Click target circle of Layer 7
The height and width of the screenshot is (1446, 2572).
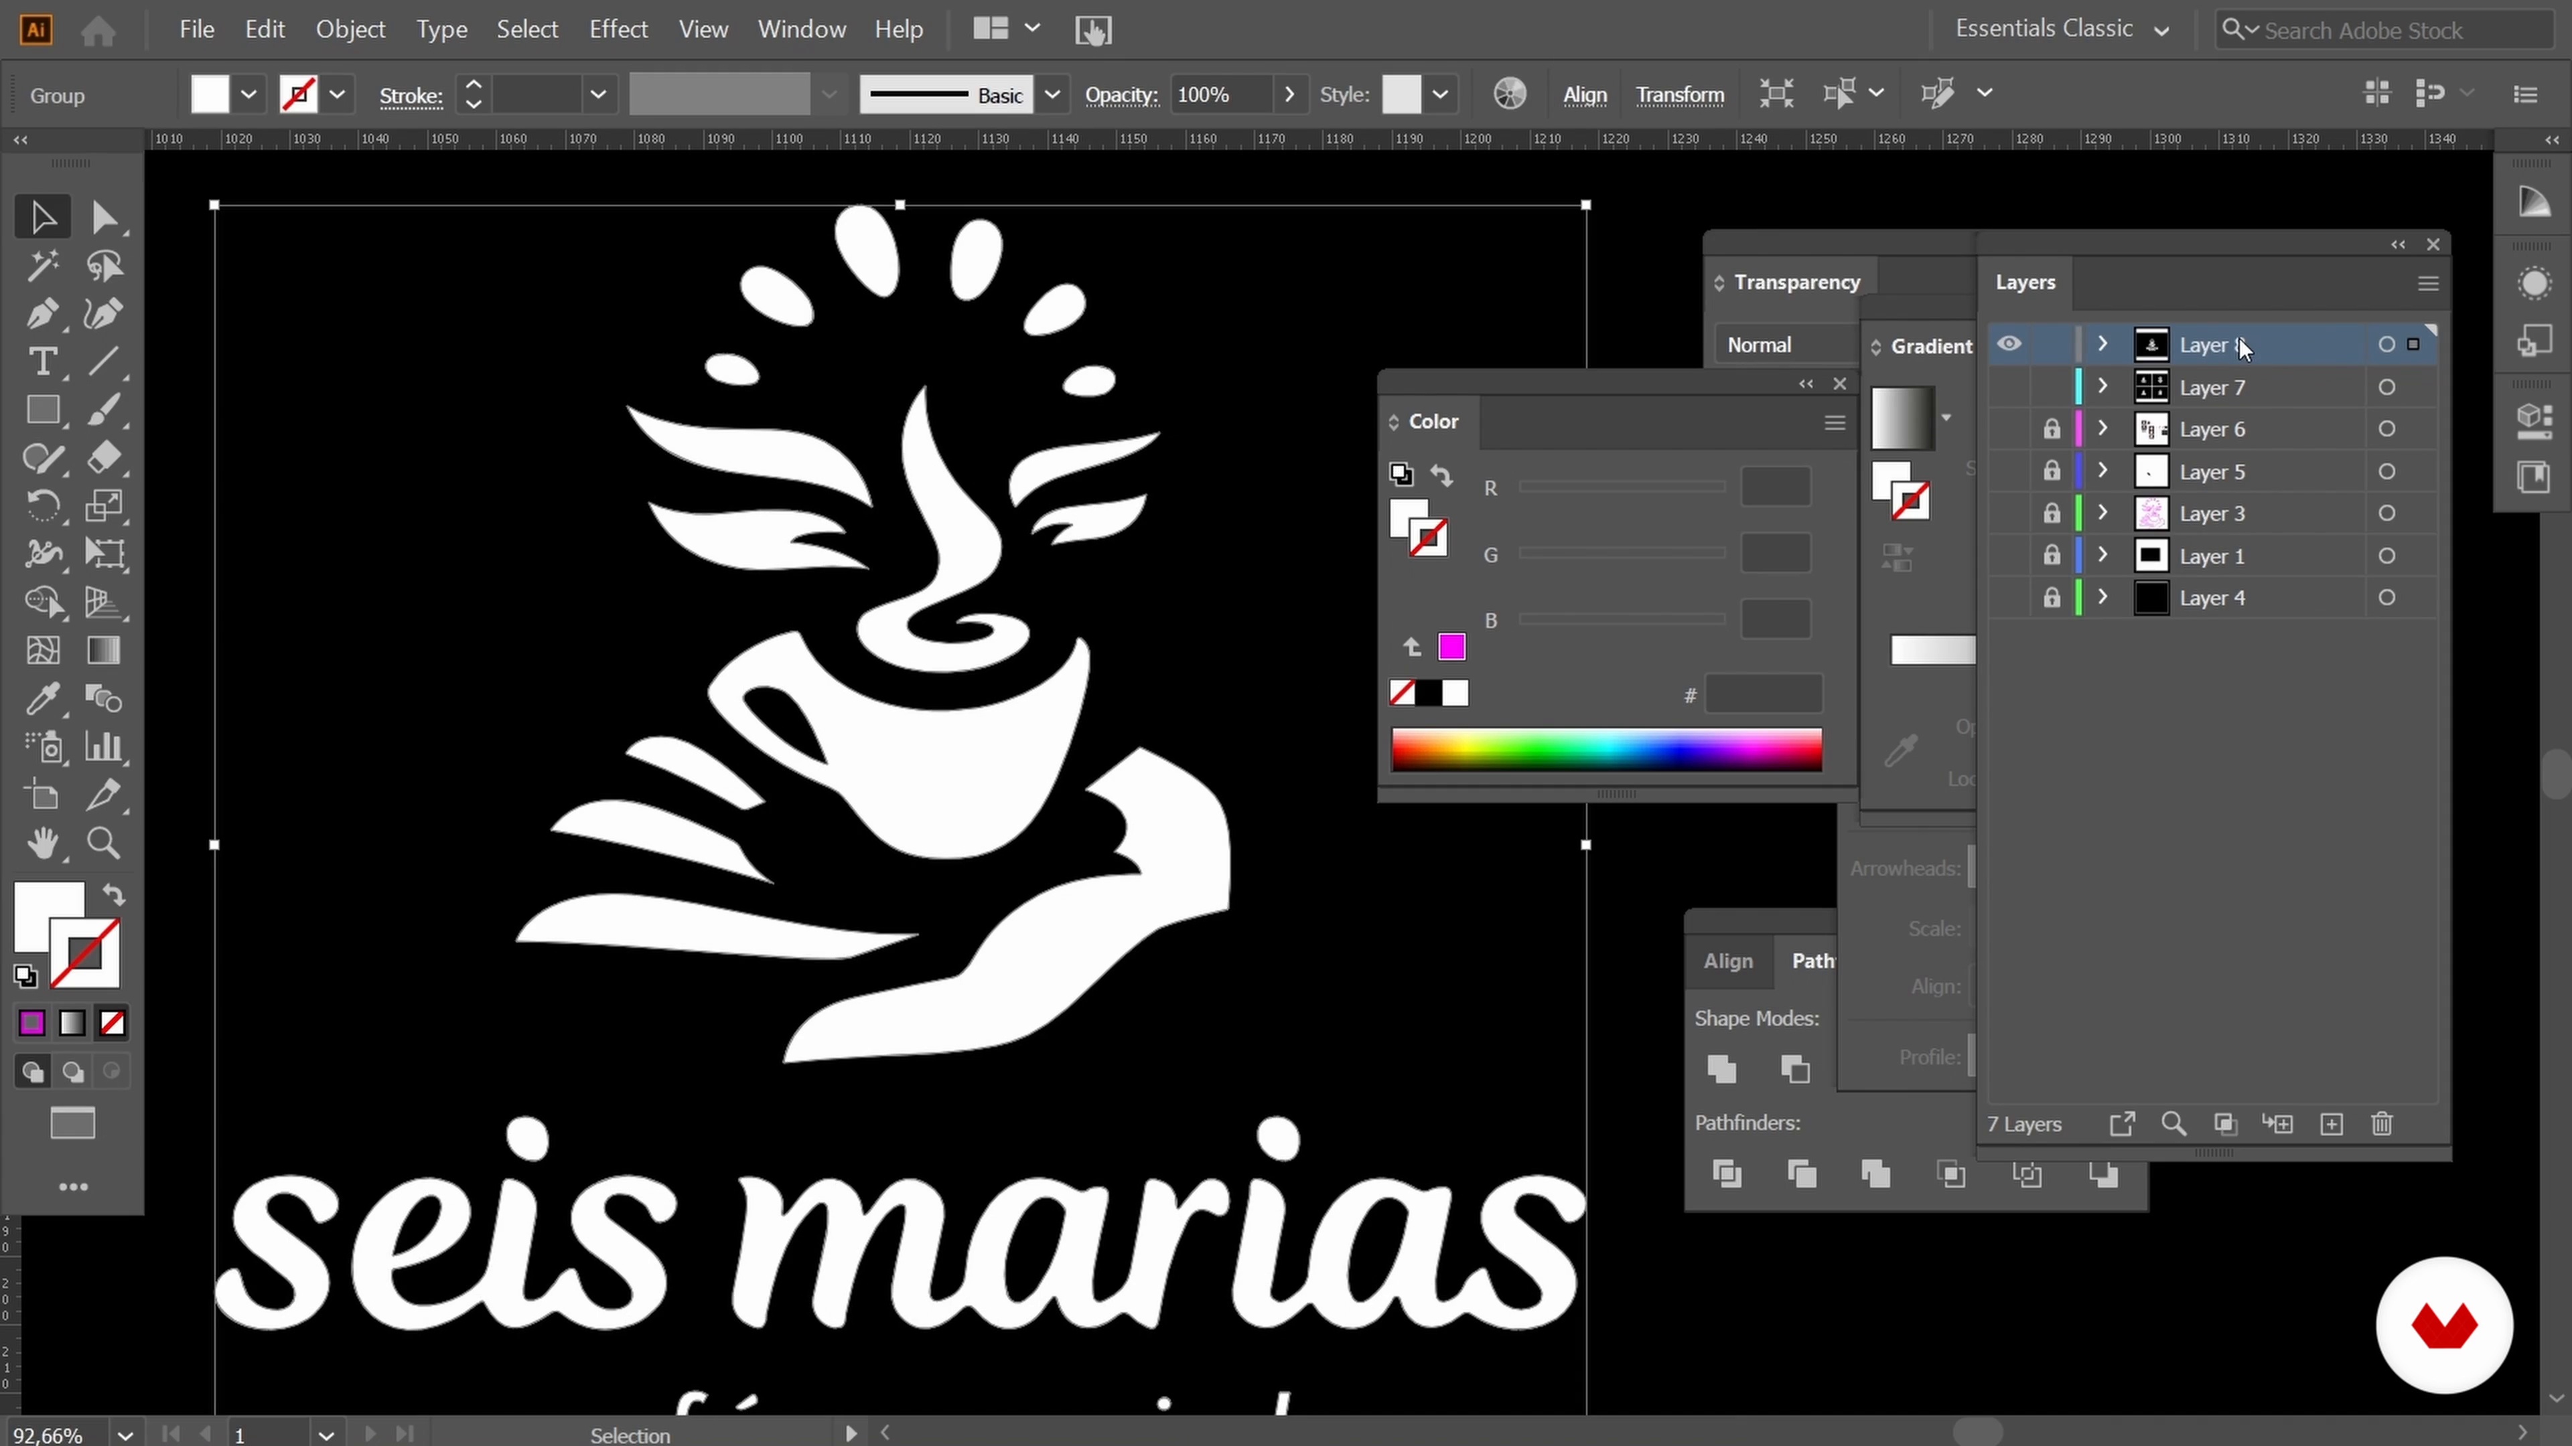pyautogui.click(x=2386, y=387)
